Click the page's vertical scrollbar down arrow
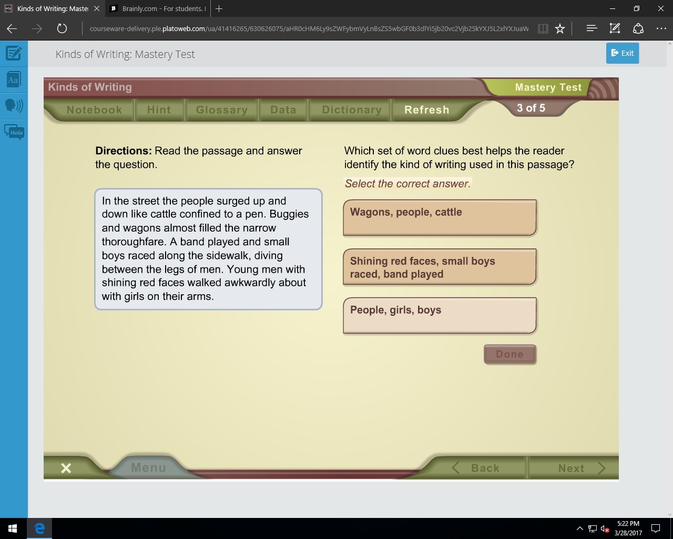This screenshot has width=673, height=539. pos(669,514)
